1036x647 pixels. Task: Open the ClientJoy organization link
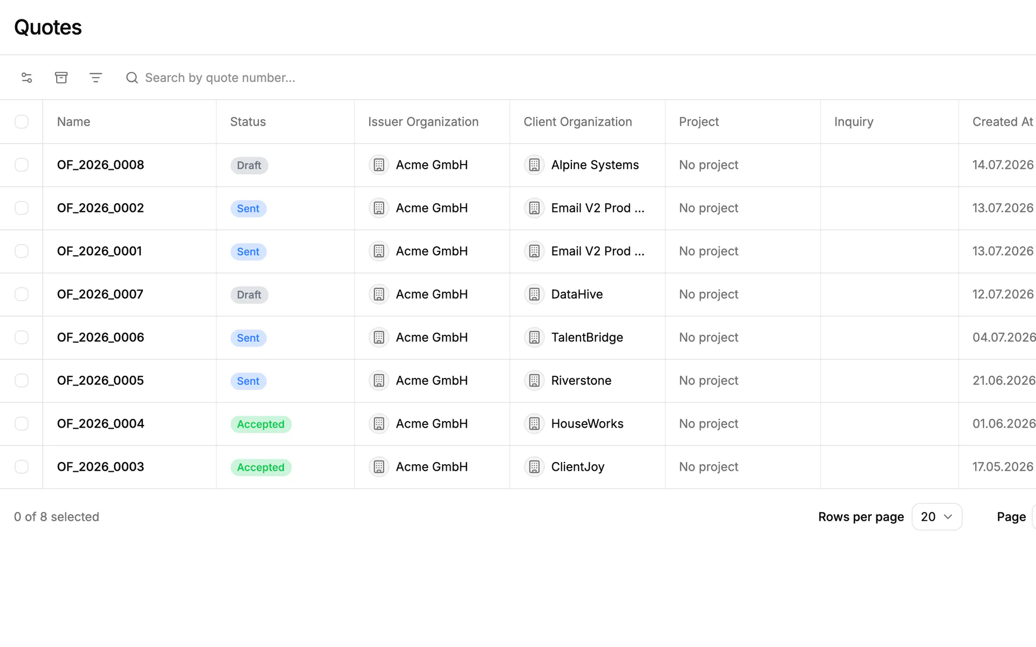(577, 467)
